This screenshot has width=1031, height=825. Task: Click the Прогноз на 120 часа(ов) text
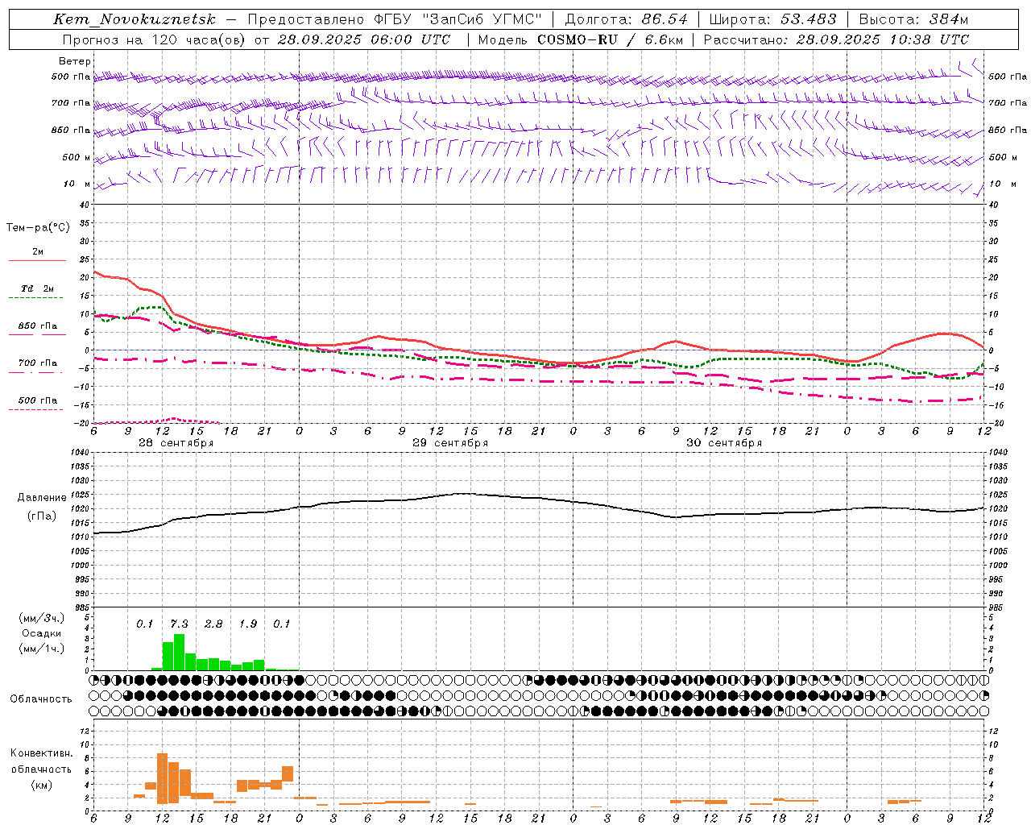point(154,39)
